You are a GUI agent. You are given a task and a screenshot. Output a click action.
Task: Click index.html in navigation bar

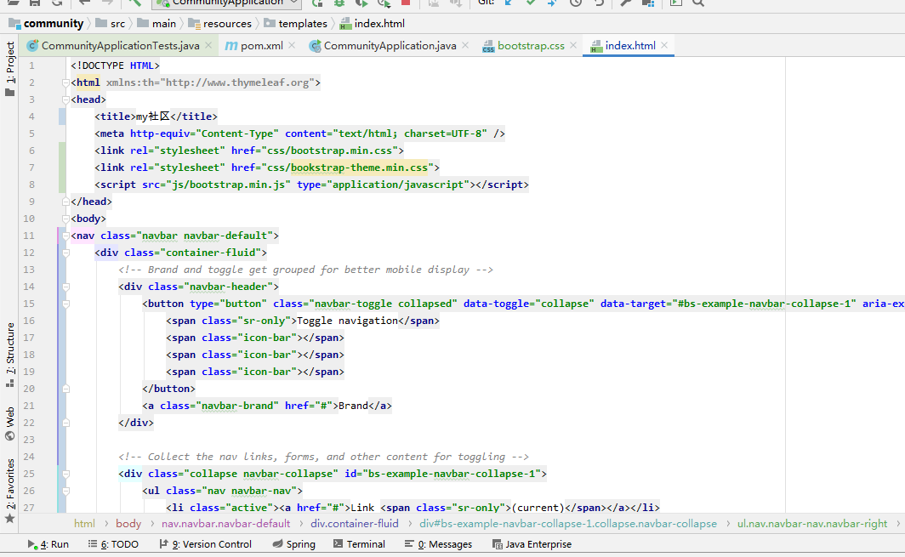[373, 24]
